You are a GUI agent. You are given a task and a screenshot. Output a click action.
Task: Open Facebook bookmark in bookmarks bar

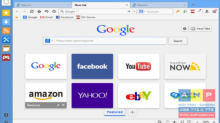point(65,17)
